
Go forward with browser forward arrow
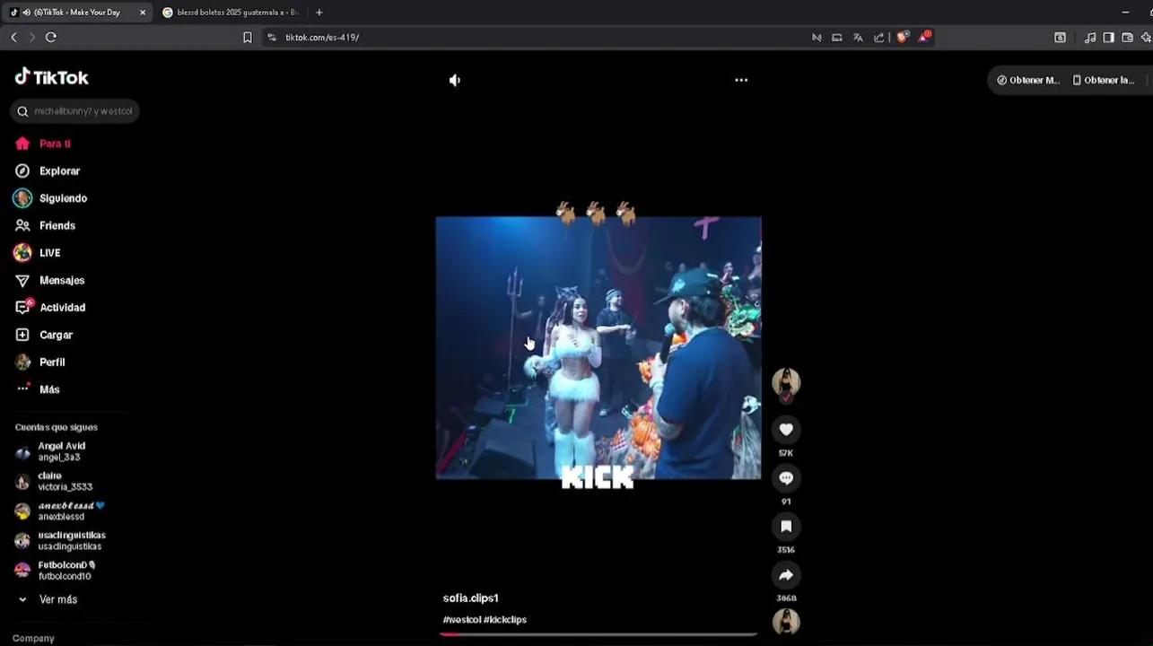[32, 37]
